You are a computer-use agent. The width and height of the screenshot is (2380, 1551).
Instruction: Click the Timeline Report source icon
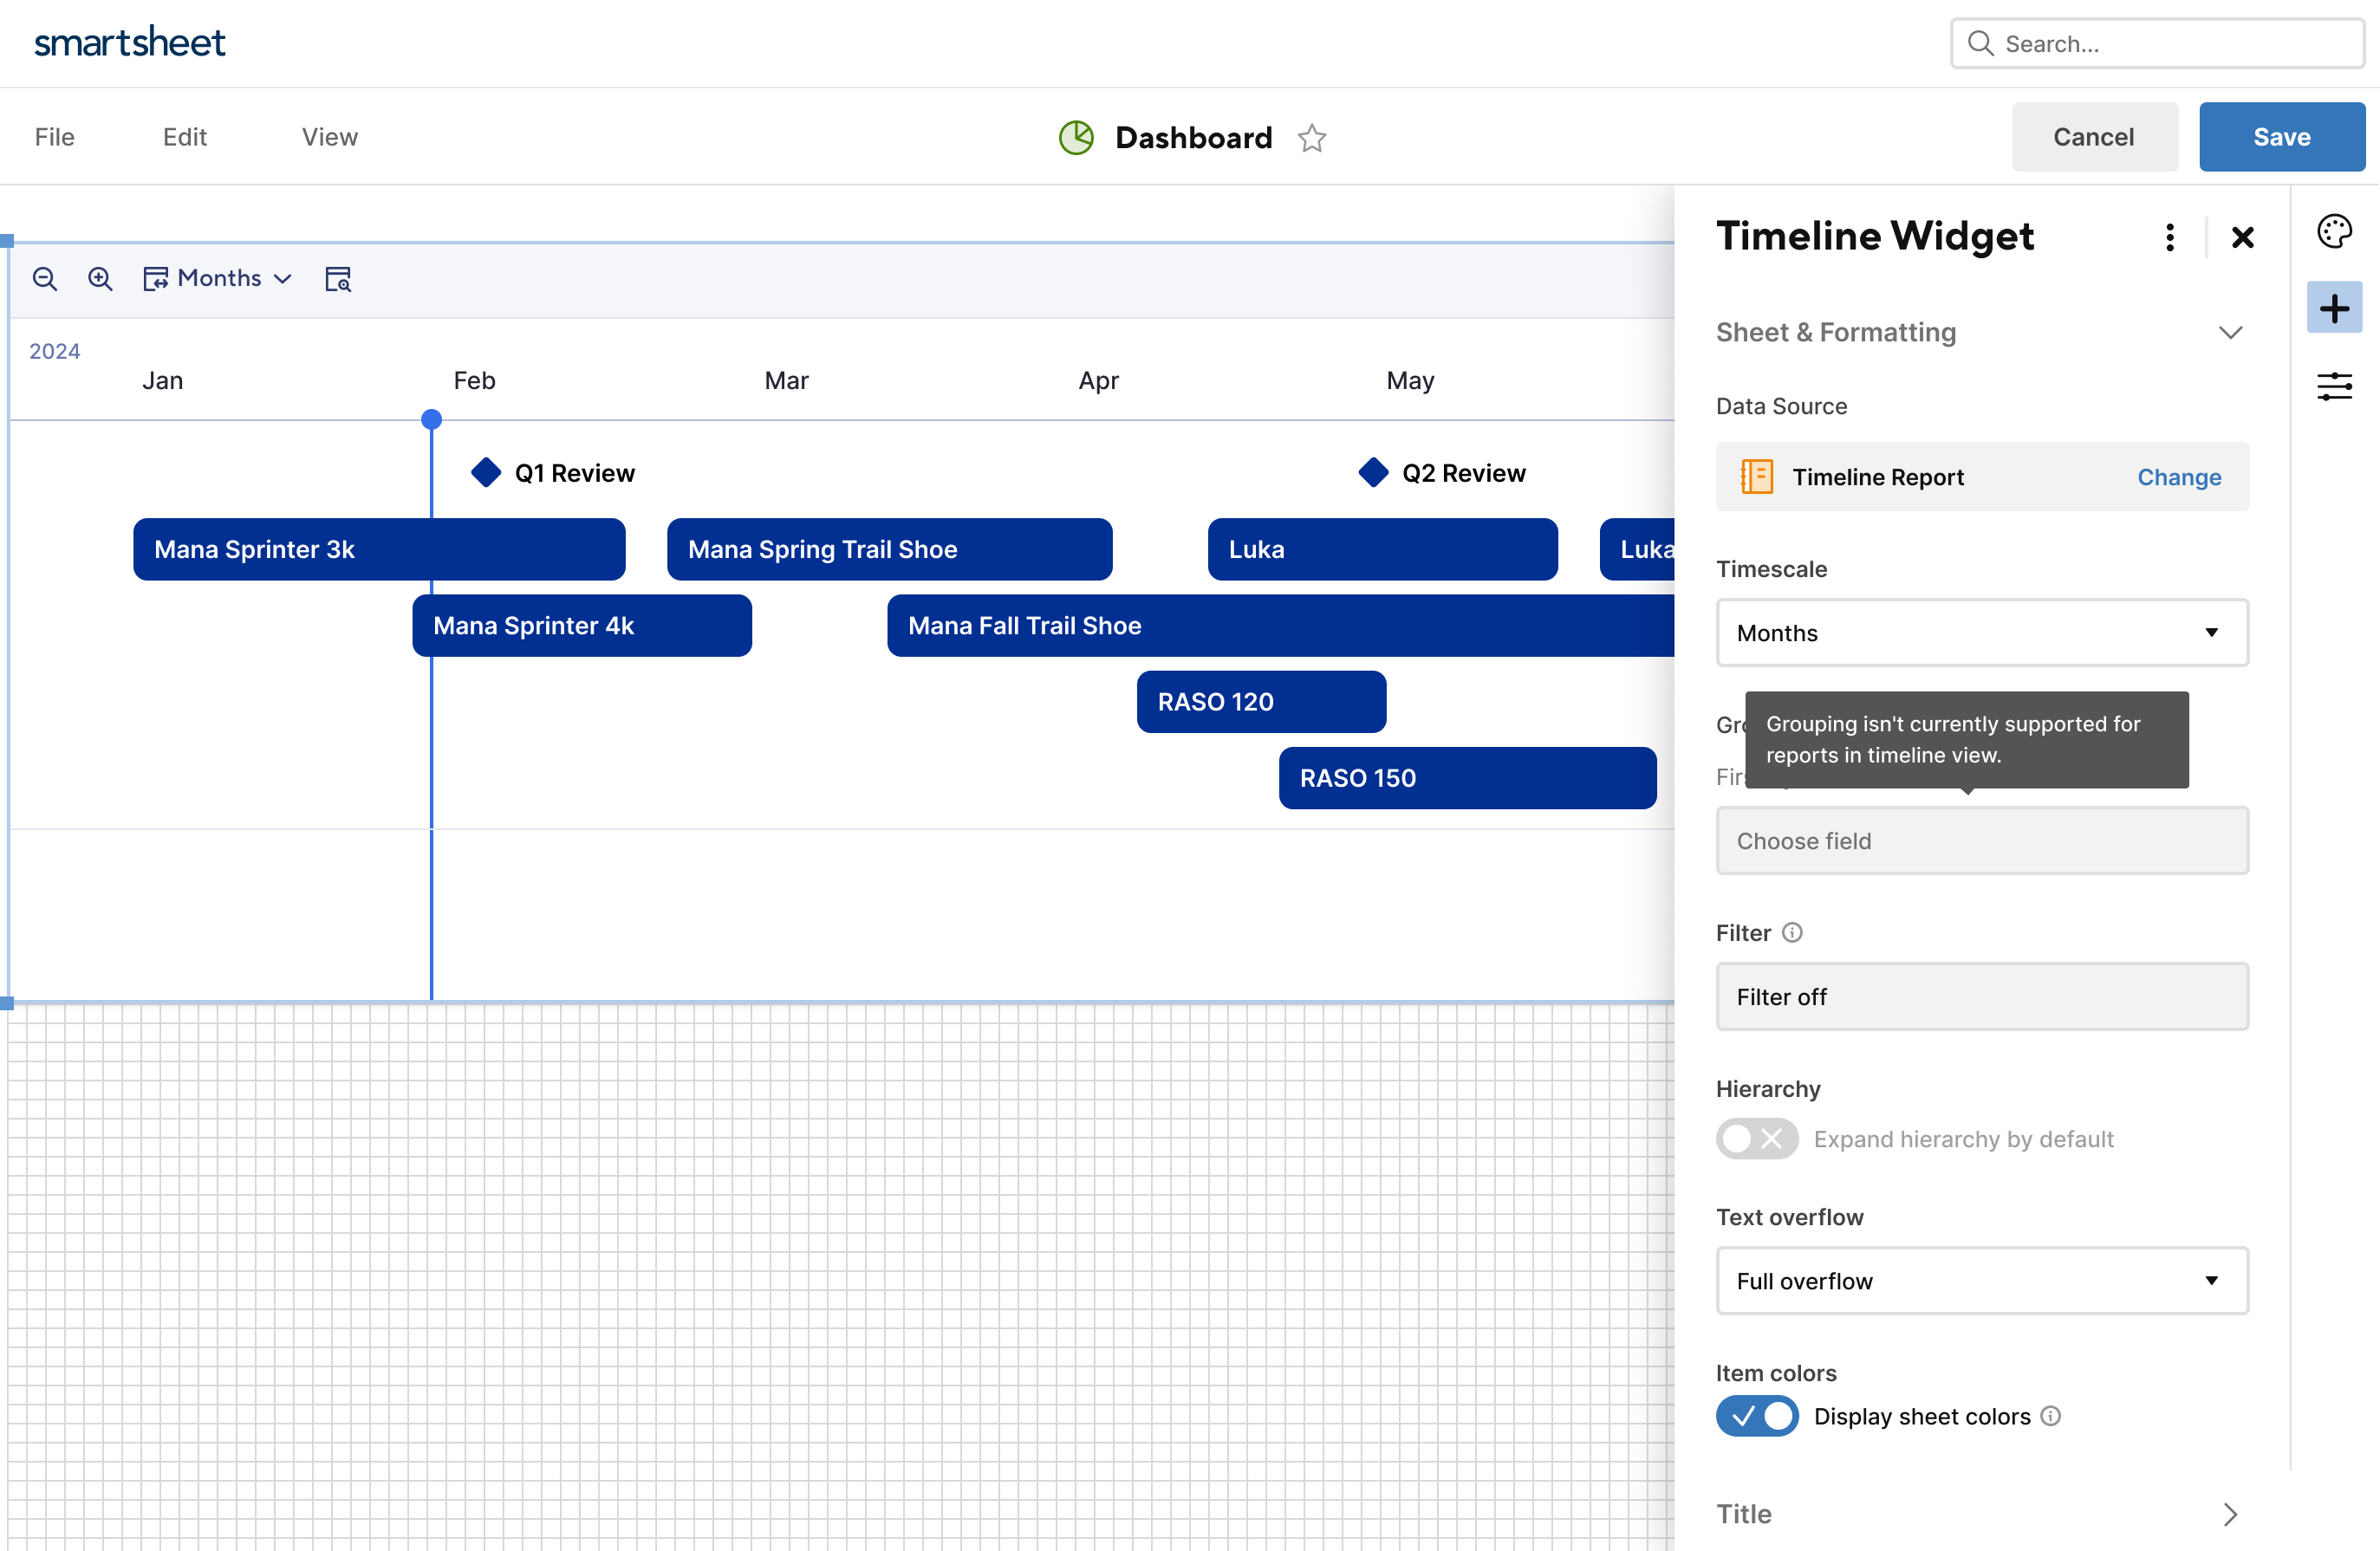[1755, 477]
